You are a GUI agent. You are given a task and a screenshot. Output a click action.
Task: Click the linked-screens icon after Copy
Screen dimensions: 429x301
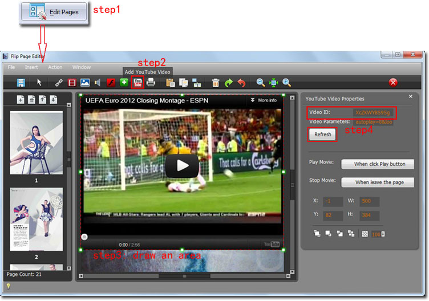coord(196,83)
